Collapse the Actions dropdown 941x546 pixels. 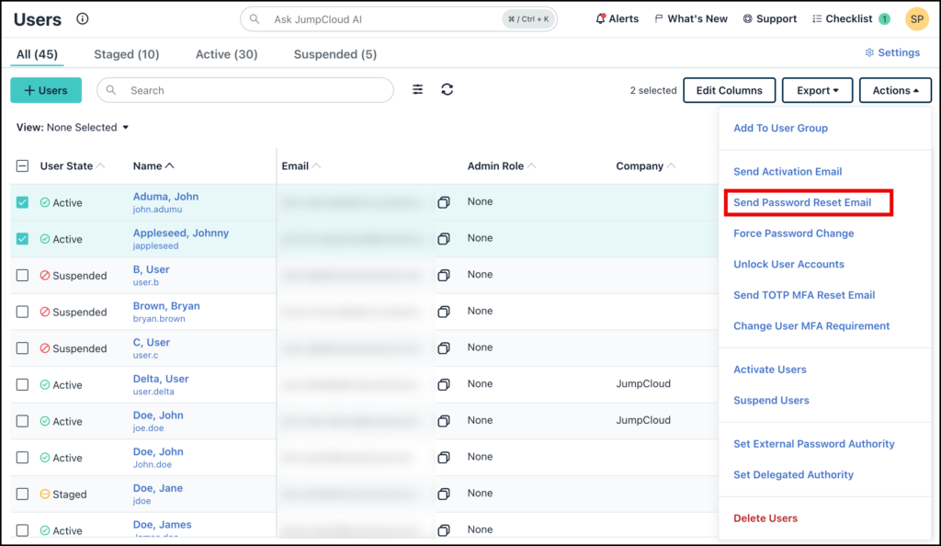pos(895,89)
